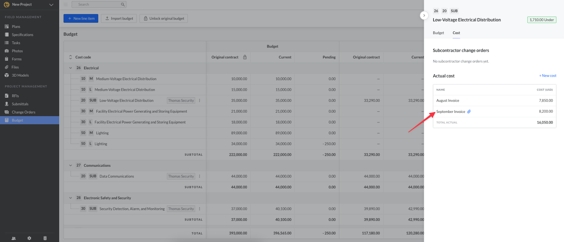Open Plans from the sidebar
564x242 pixels.
tap(16, 27)
